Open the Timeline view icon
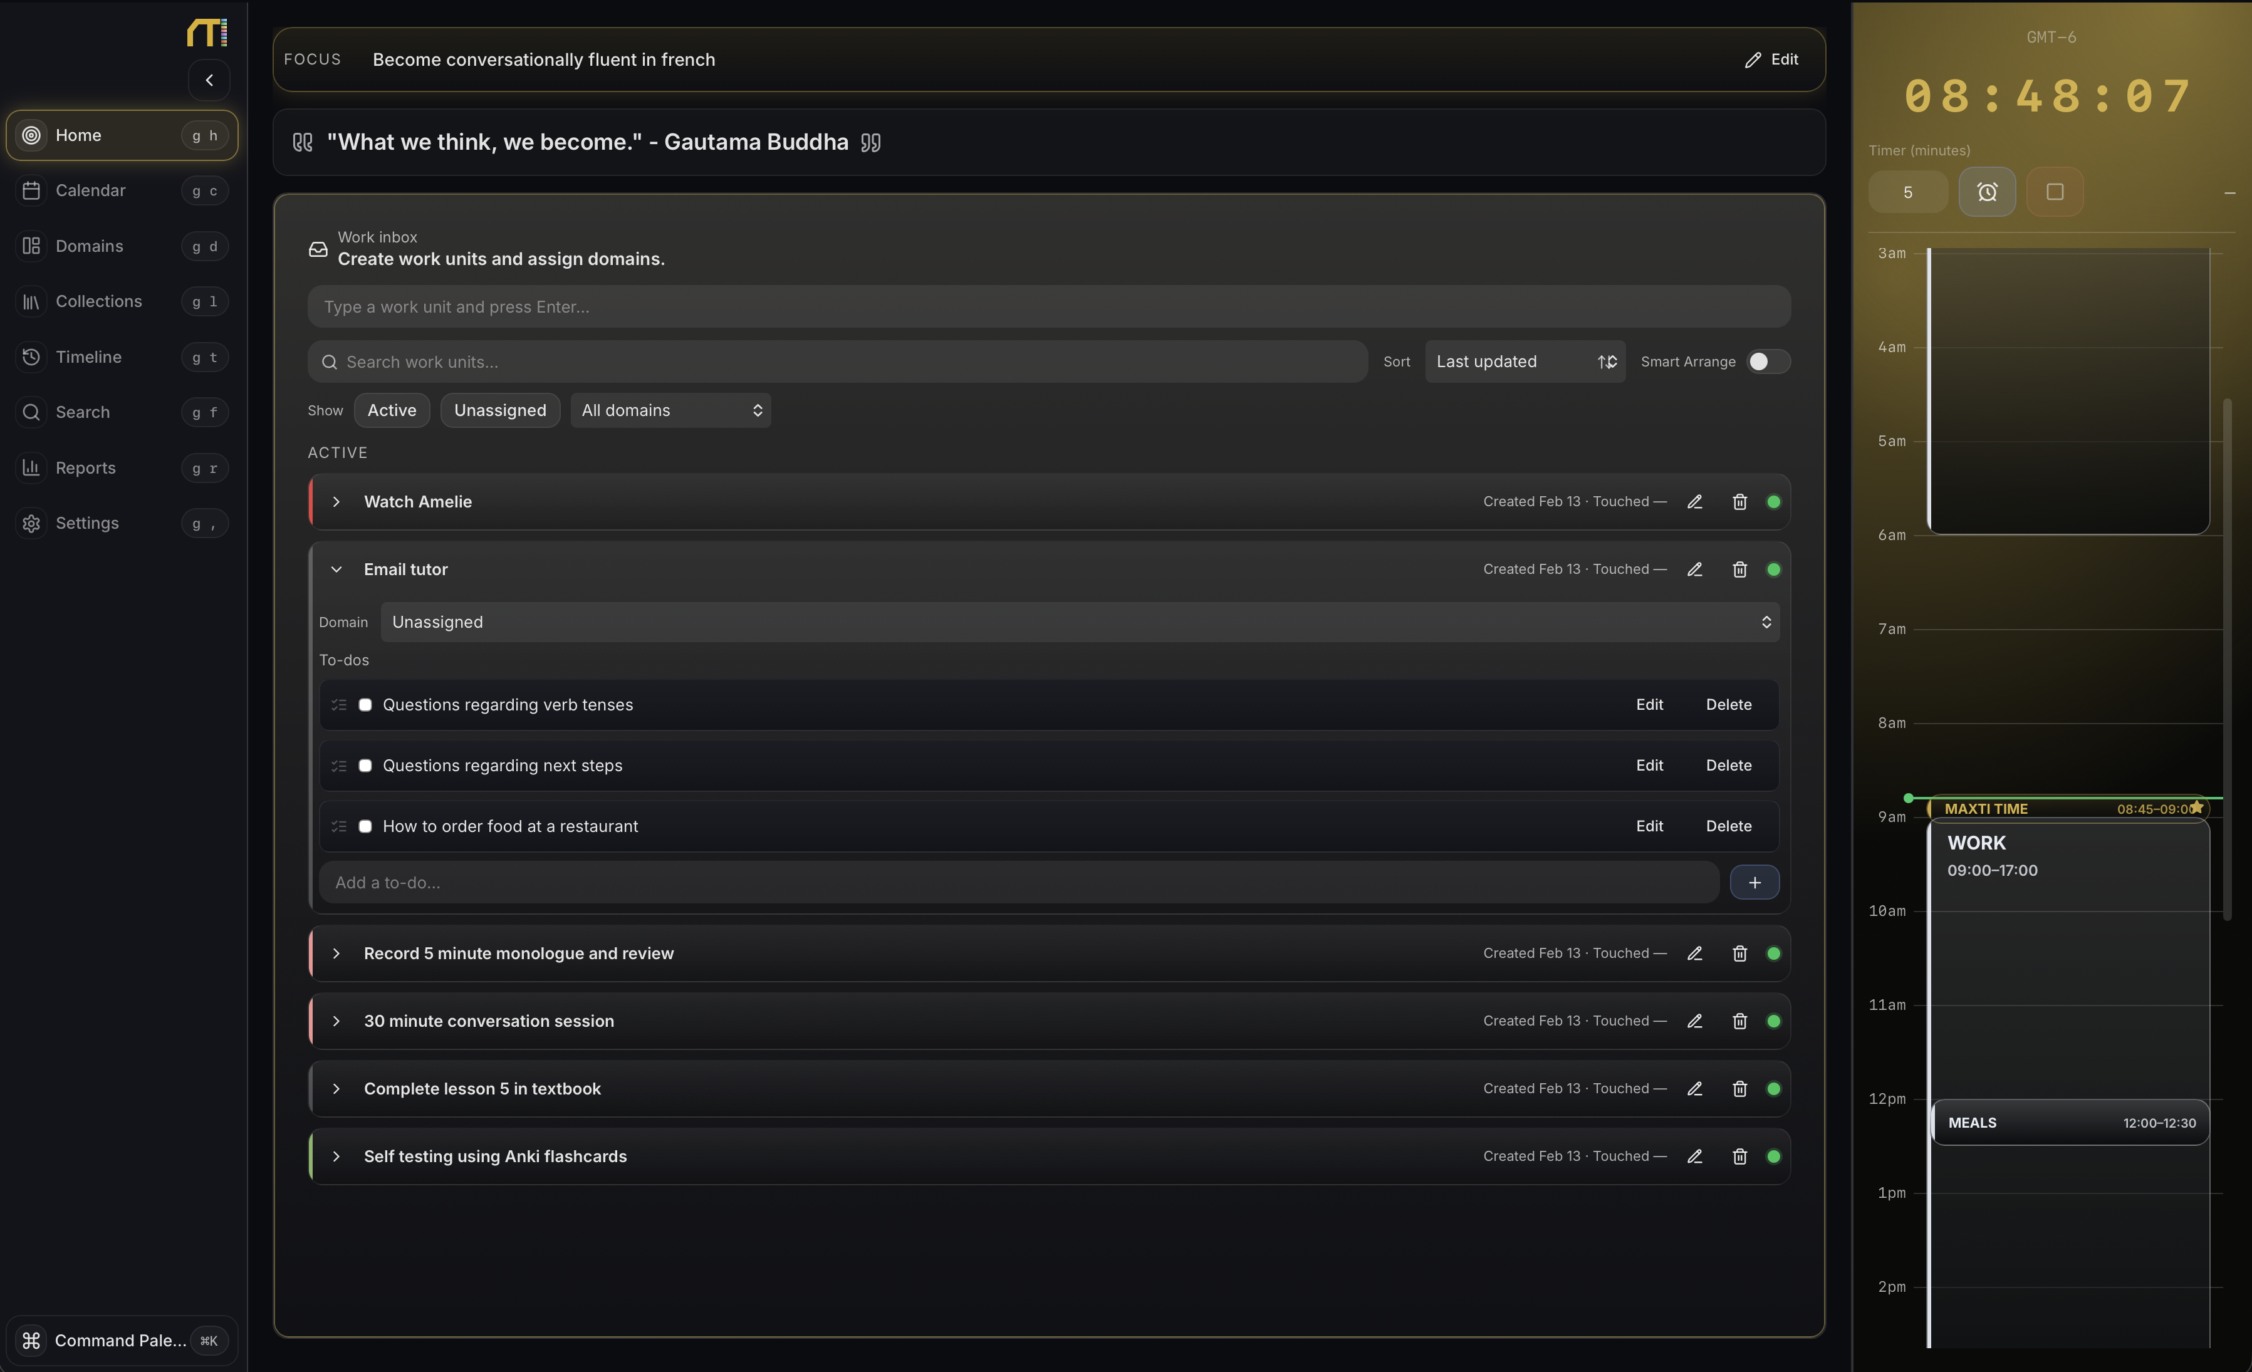 pos(31,356)
